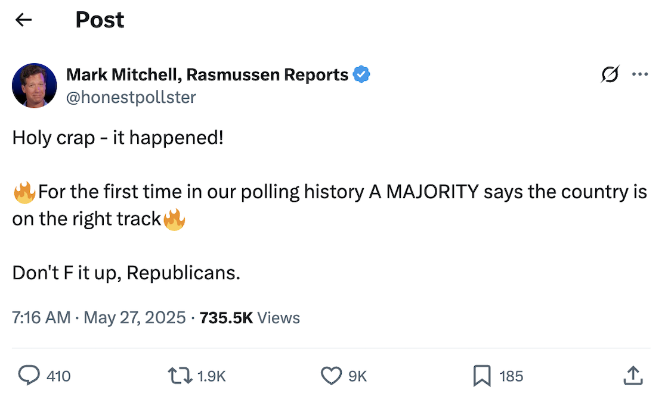Click the 1.9K reposts count

click(x=211, y=376)
